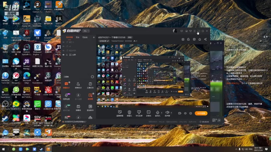Screen dimensions: 271x152
Task: Open the hamburger menu in the title bar
Action: (x=194, y=31)
